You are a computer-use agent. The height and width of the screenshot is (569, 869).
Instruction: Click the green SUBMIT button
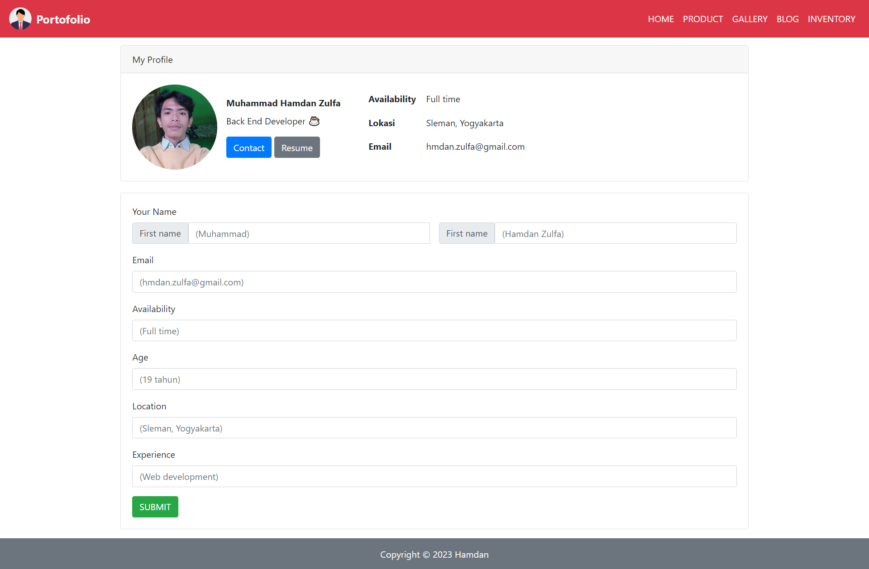(155, 507)
